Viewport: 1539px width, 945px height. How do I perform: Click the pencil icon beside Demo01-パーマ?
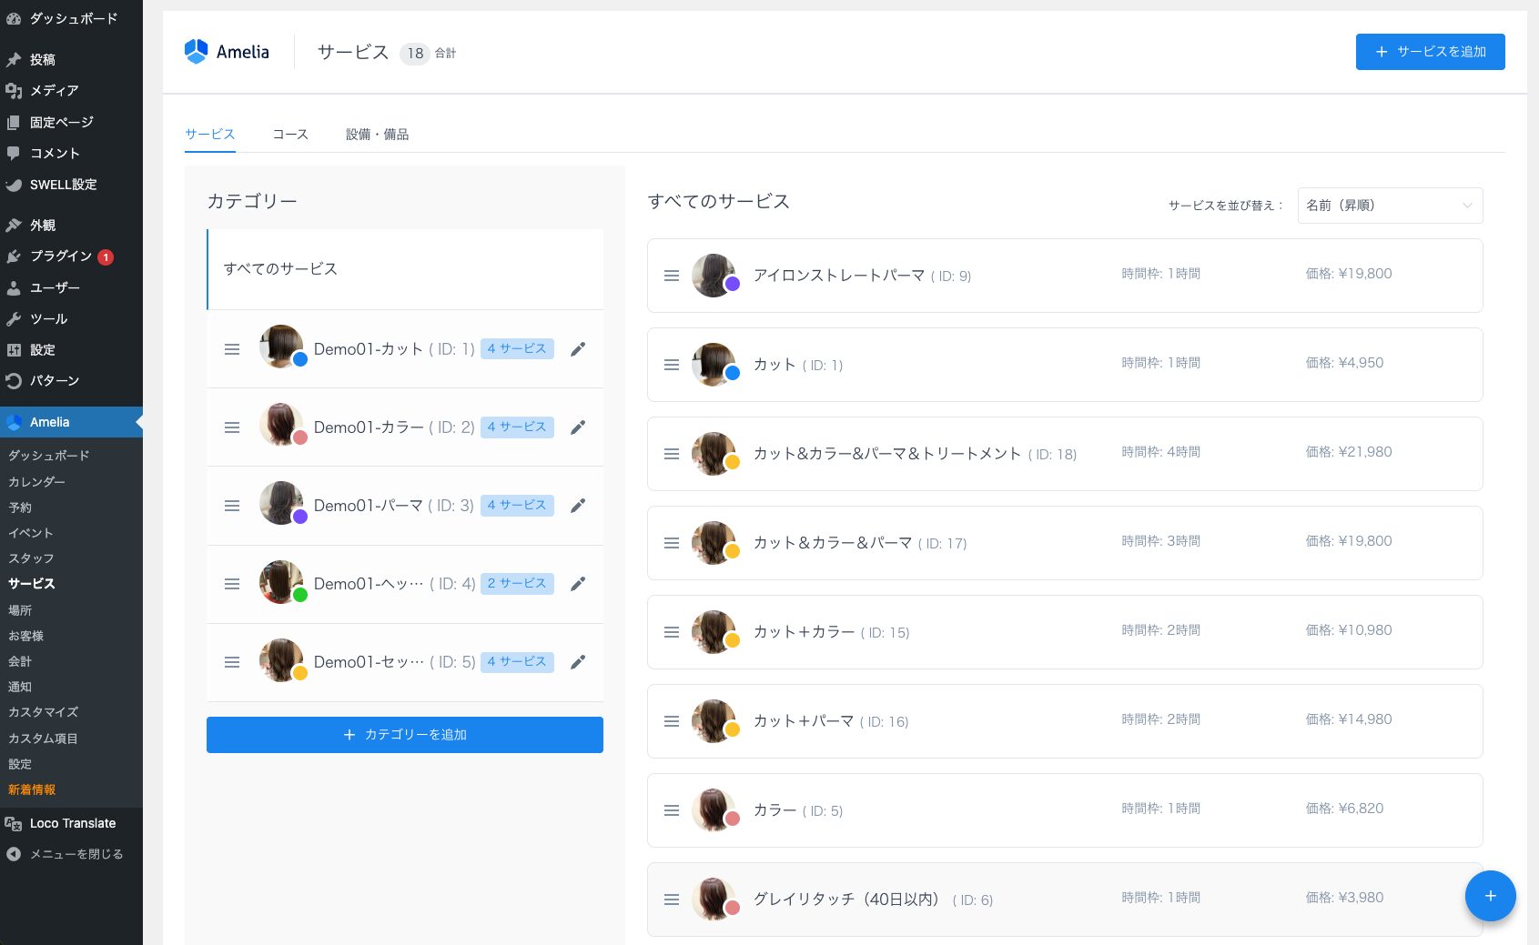[x=578, y=506]
